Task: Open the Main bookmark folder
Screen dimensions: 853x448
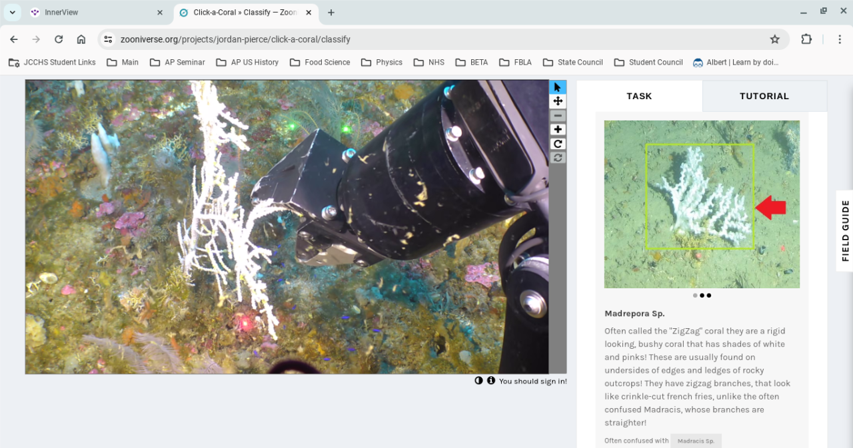Action: click(x=123, y=62)
